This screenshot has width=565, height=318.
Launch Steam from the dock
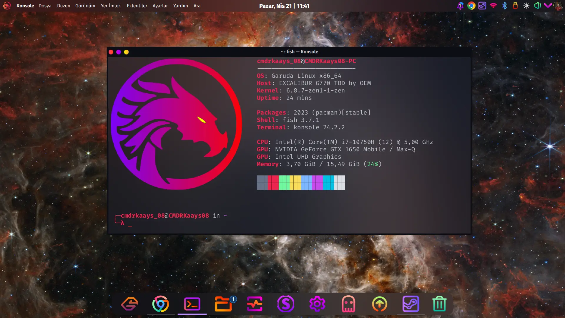(411, 304)
